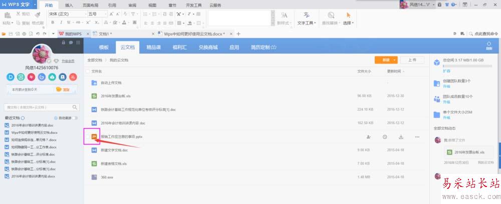Sort by the 更新时间 column header
Screen dimensions: 501x204
coord(394,71)
